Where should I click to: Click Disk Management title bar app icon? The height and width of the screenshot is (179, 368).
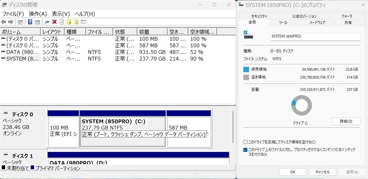click(x=4, y=5)
